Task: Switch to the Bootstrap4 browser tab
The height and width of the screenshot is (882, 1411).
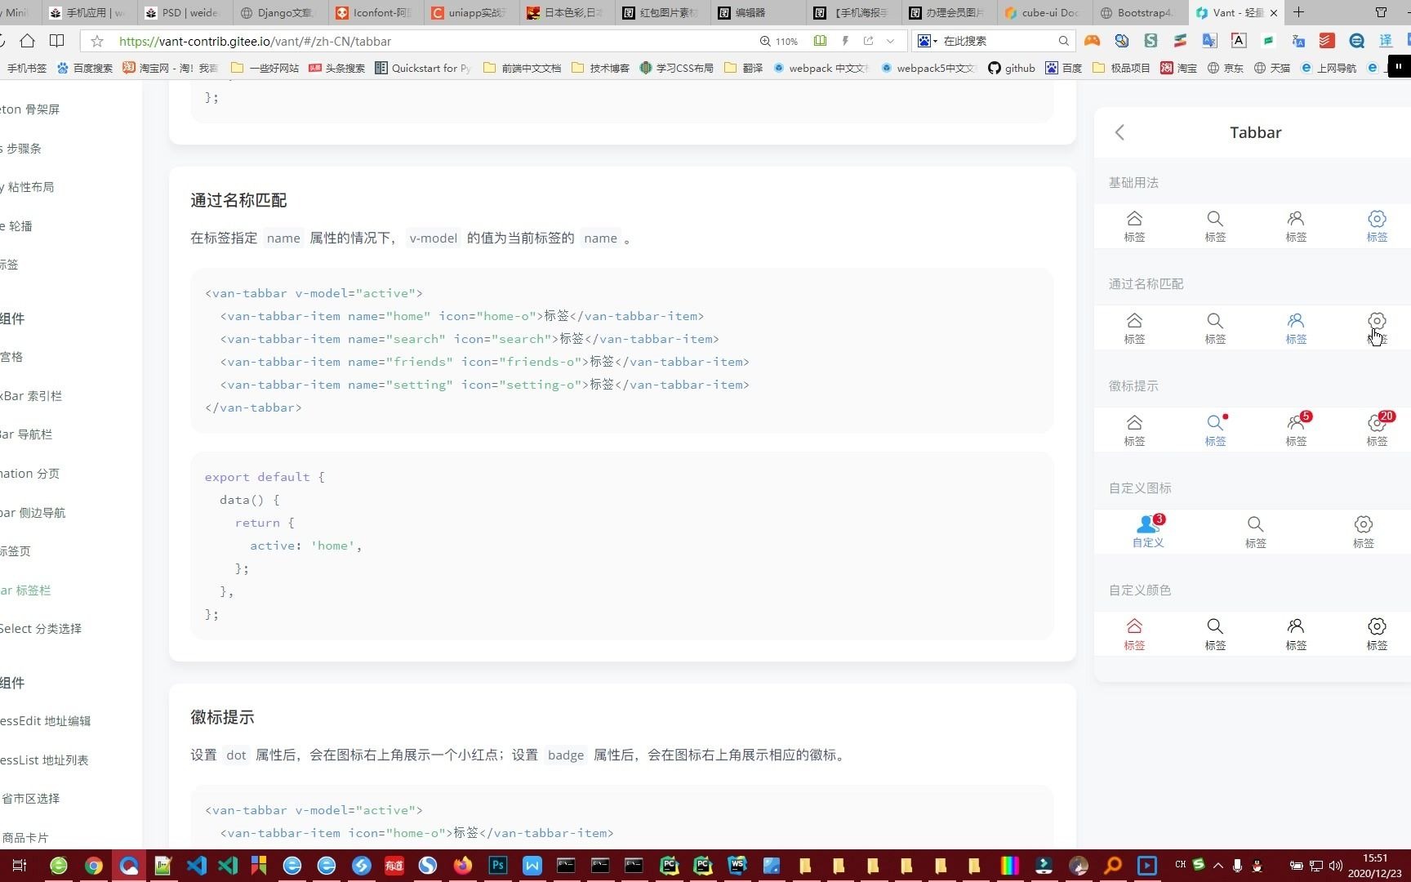Action: pyautogui.click(x=1139, y=12)
